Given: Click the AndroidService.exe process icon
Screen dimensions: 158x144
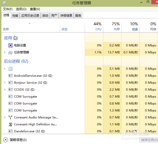Looking at the screenshot, I should point(10,76).
